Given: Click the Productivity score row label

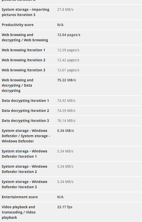Looking at the screenshot, I should click(18, 25).
